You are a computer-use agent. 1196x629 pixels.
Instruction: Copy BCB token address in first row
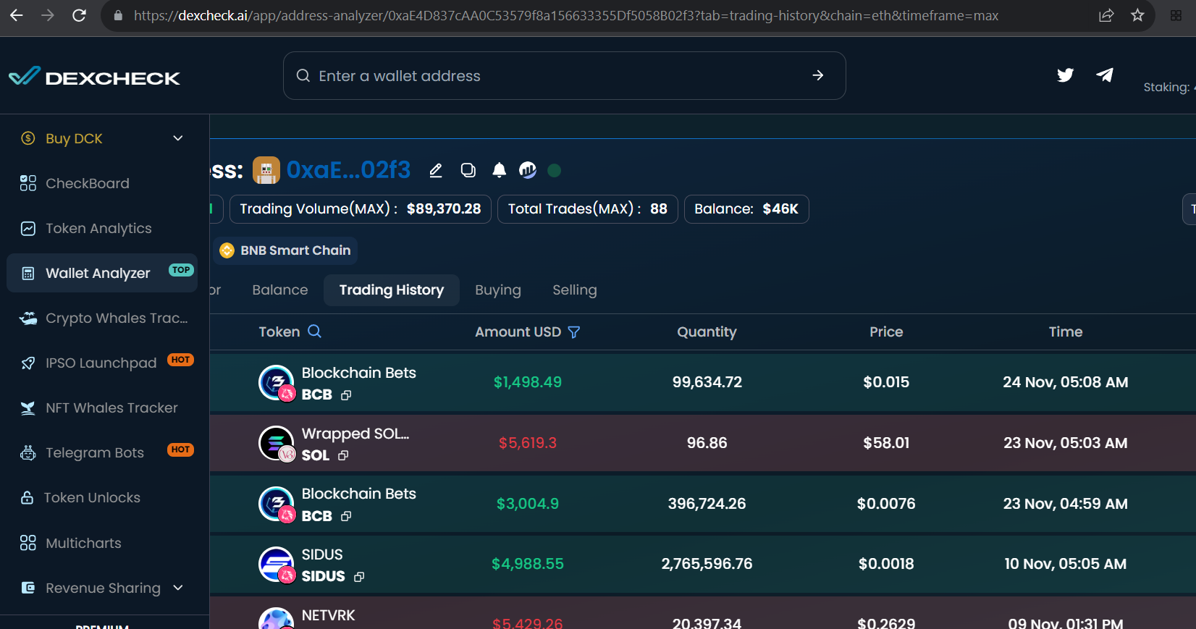[x=346, y=395]
